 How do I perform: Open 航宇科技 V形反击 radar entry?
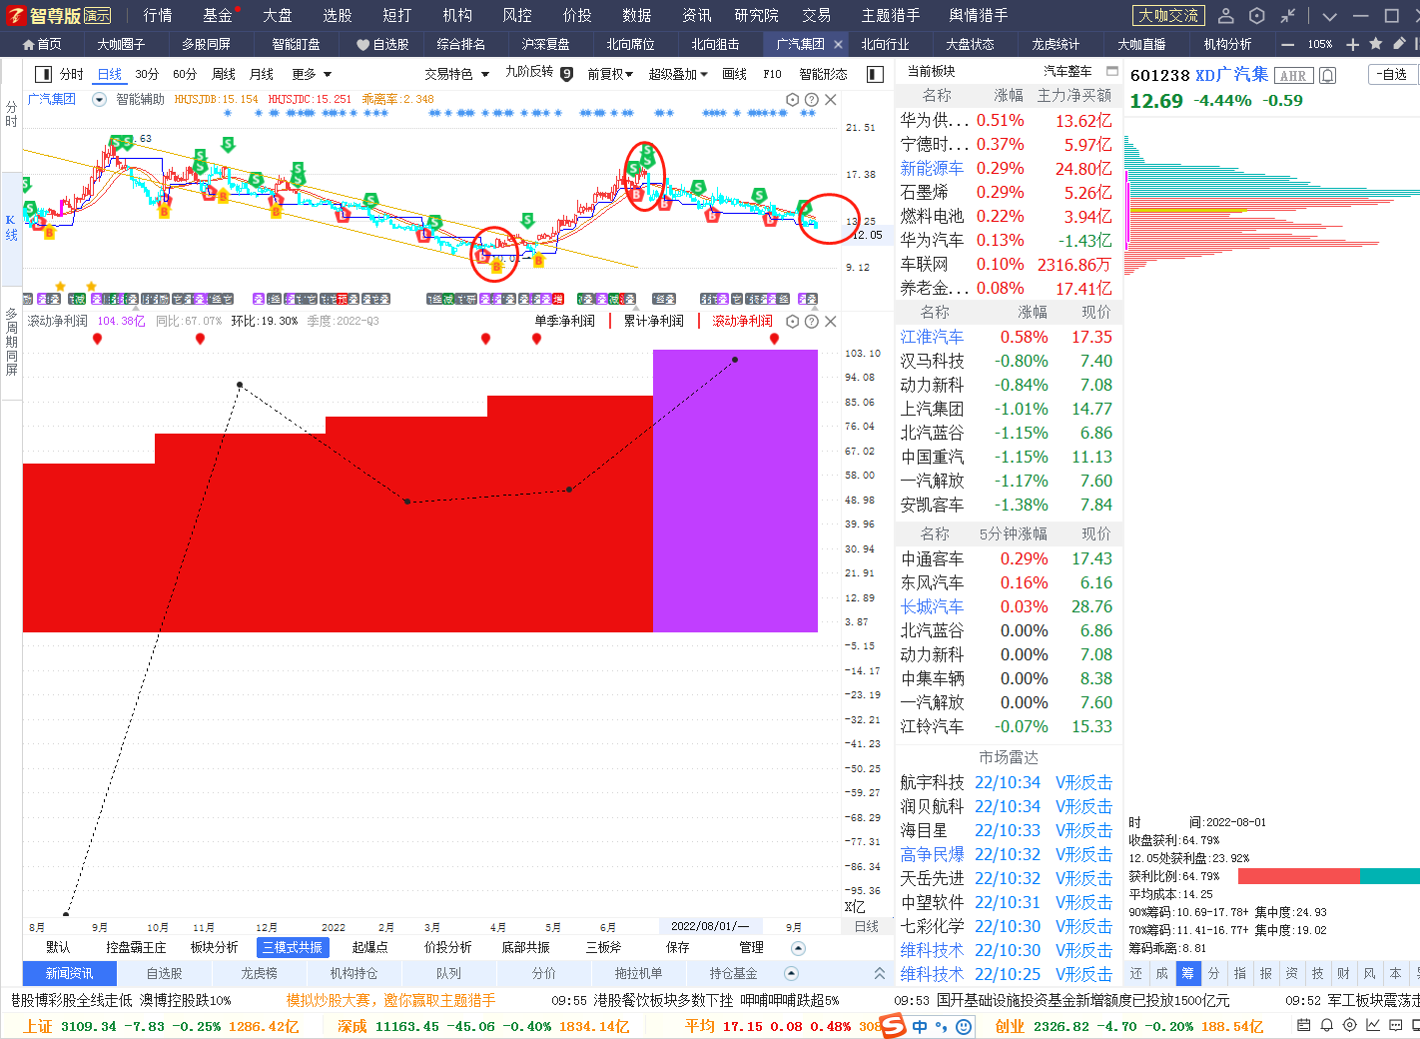pos(1007,782)
